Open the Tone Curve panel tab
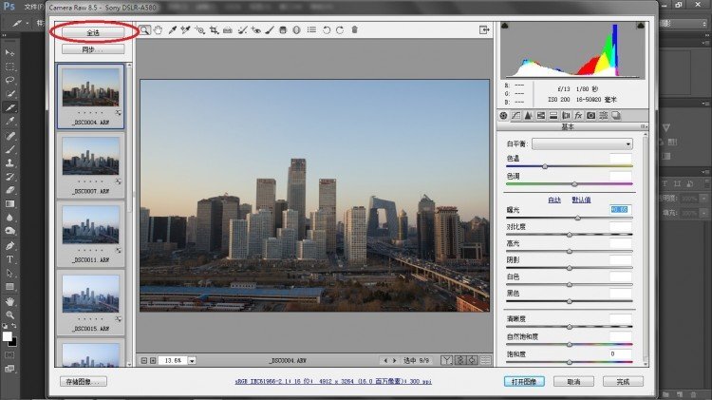The height and width of the screenshot is (400, 712). click(516, 115)
